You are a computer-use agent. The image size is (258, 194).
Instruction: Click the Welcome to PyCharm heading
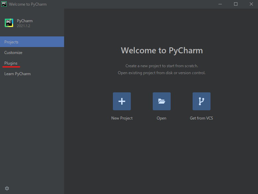(162, 50)
